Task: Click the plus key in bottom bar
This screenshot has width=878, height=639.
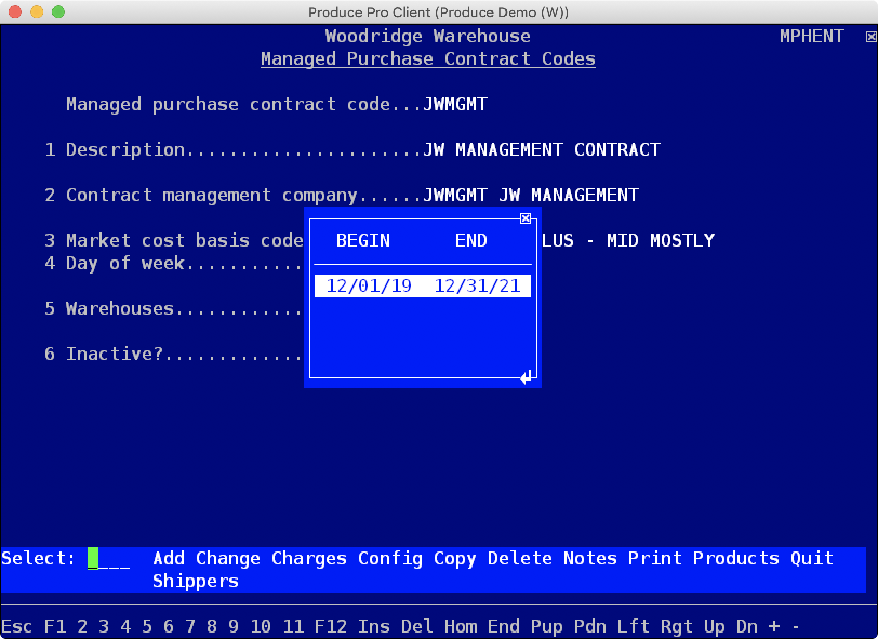Action: click(774, 627)
